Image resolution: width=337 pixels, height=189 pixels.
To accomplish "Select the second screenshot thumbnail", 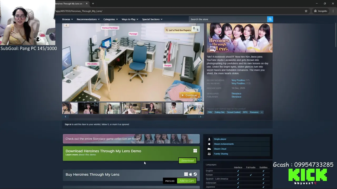I will 88,108.
